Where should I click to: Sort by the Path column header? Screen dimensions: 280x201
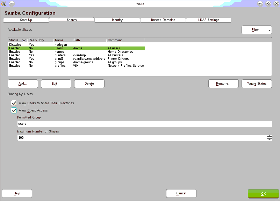click(89, 40)
